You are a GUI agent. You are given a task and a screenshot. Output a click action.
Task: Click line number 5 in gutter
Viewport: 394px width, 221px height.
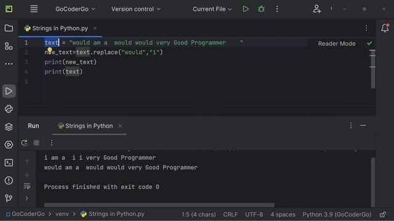(x=26, y=82)
